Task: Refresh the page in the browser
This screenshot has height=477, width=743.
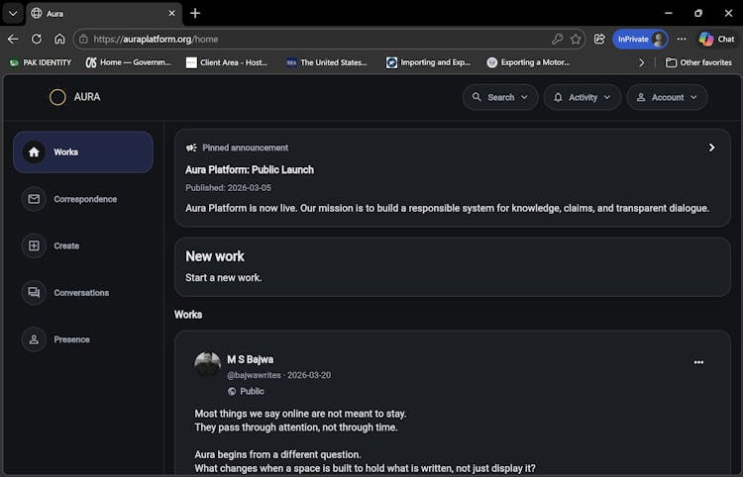Action: tap(37, 39)
